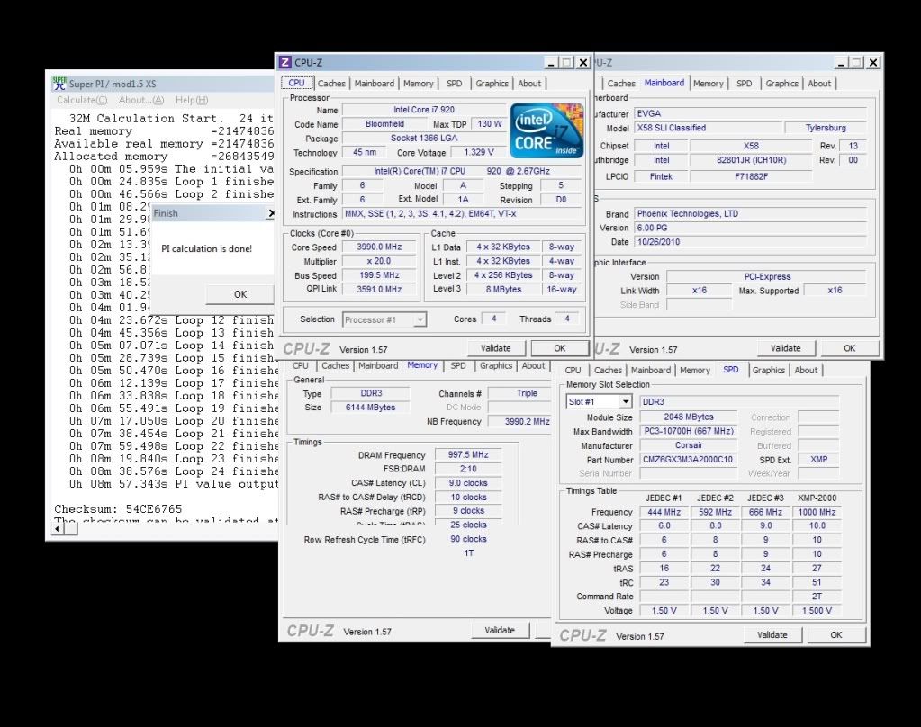Select the Mainboard tab in front CPU-Z window
The width and height of the screenshot is (921, 727).
coord(375,84)
